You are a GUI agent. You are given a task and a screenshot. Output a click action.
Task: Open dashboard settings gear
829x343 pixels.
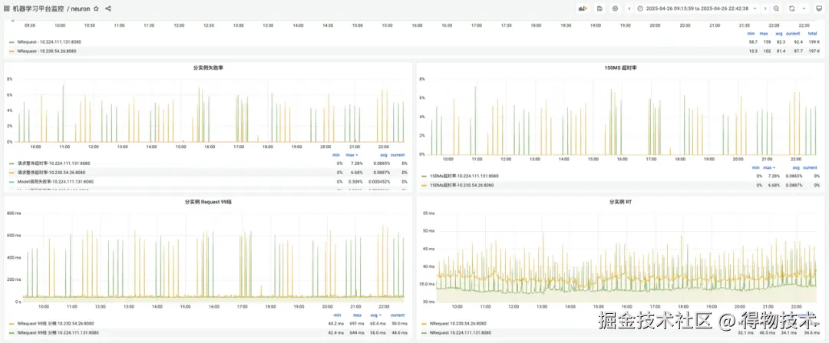(x=615, y=8)
